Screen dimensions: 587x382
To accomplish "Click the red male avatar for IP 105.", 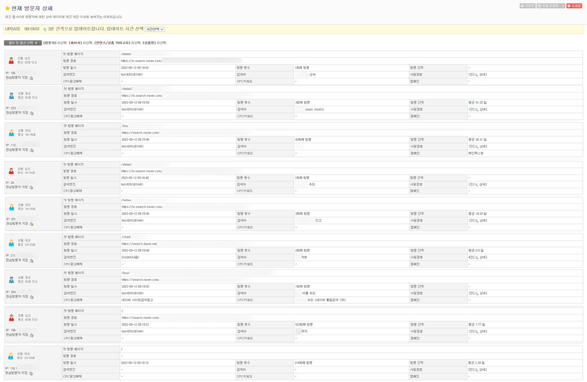I will tap(12, 318).
